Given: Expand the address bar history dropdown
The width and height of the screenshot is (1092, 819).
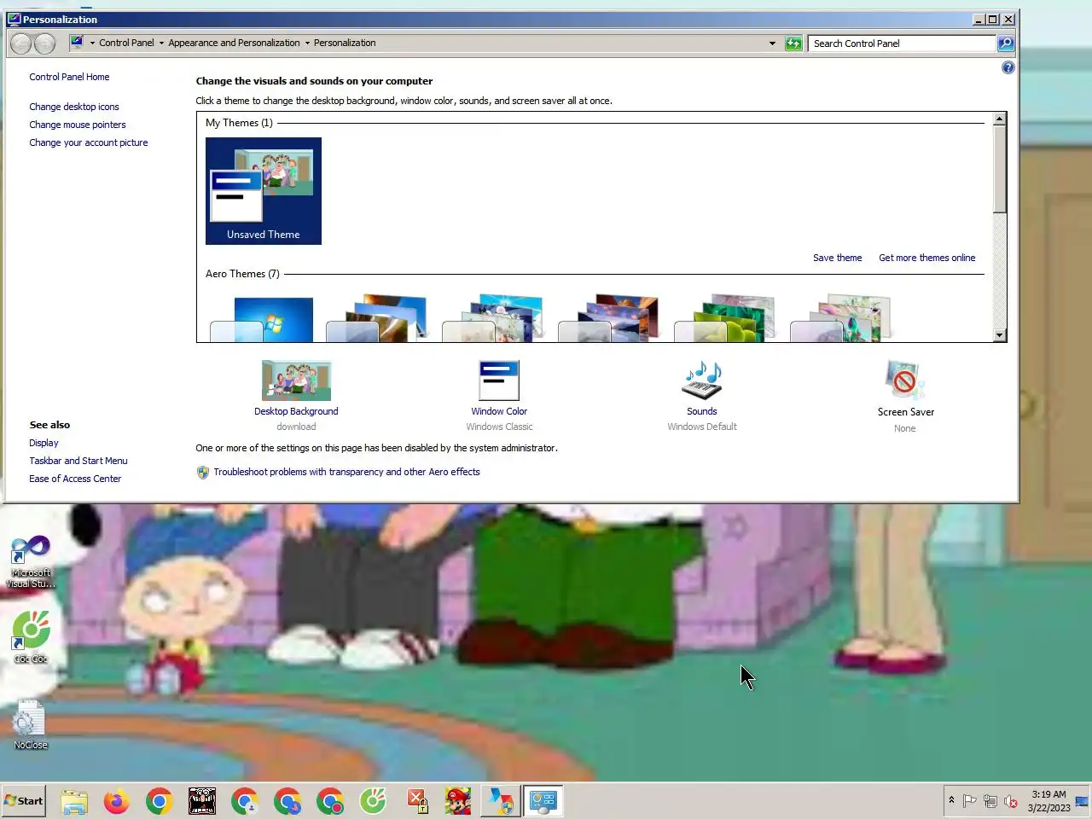Looking at the screenshot, I should point(772,44).
